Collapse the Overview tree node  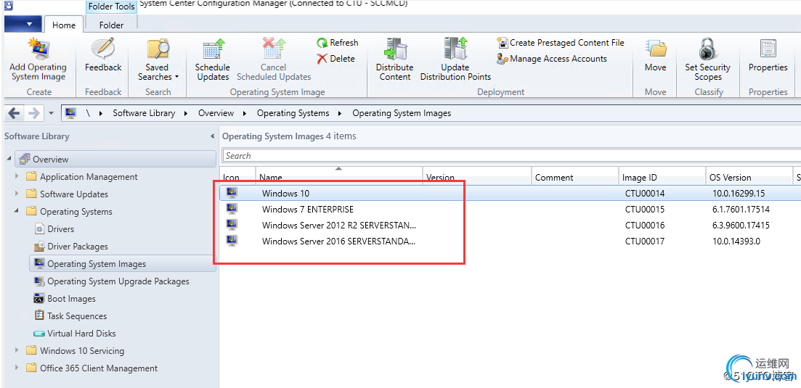click(x=9, y=159)
